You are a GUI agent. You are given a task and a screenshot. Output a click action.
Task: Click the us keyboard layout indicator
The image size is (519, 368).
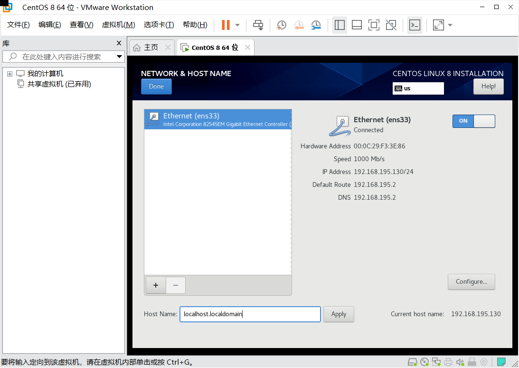[x=418, y=88]
